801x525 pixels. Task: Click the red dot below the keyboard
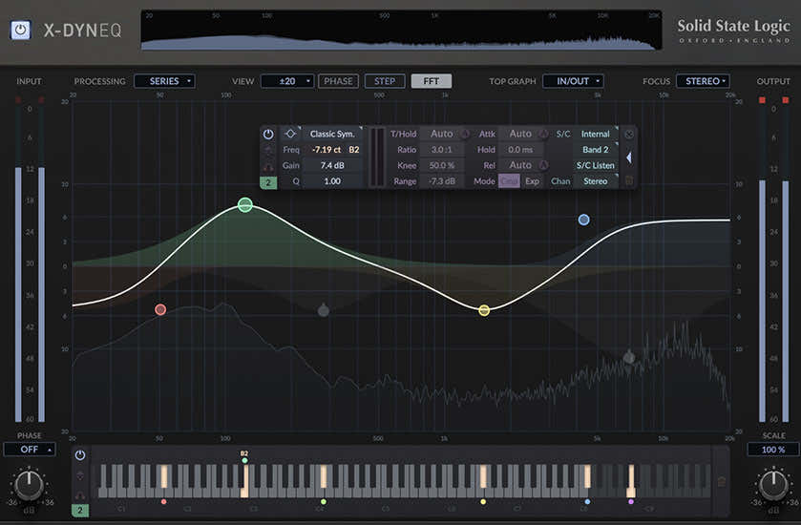click(x=163, y=502)
